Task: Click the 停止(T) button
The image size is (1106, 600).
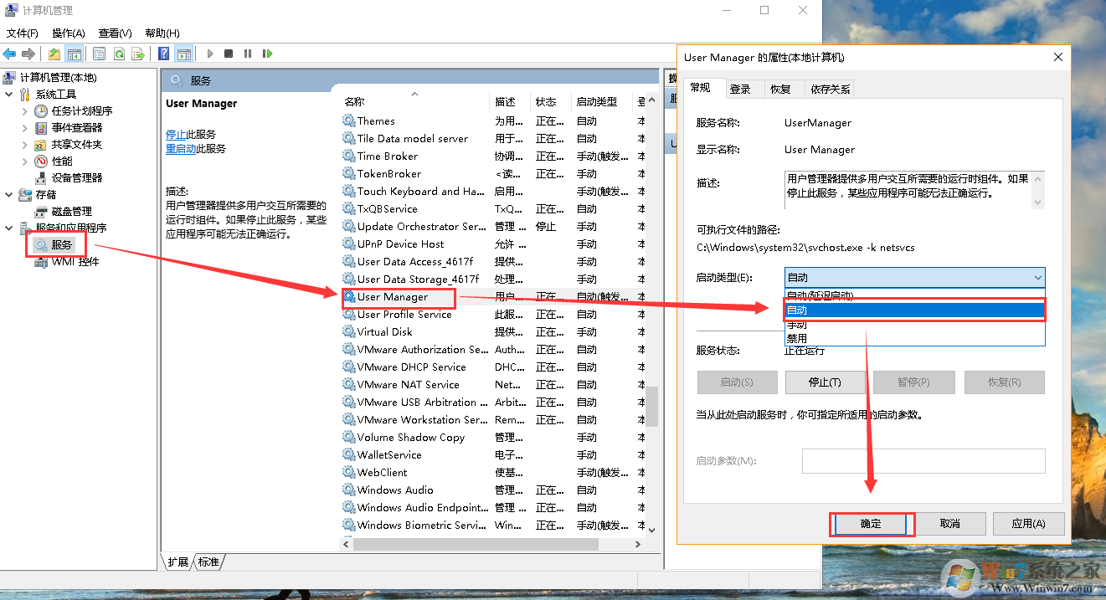Action: (825, 382)
